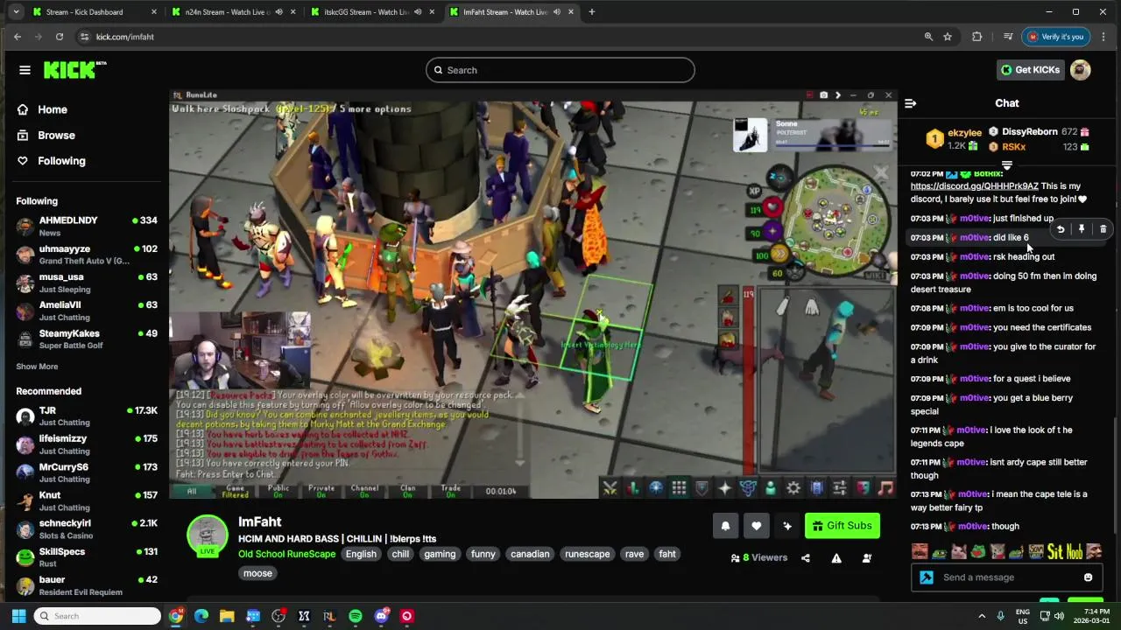Open RuneLite settings gear tab
The width and height of the screenshot is (1121, 630).
(x=793, y=488)
